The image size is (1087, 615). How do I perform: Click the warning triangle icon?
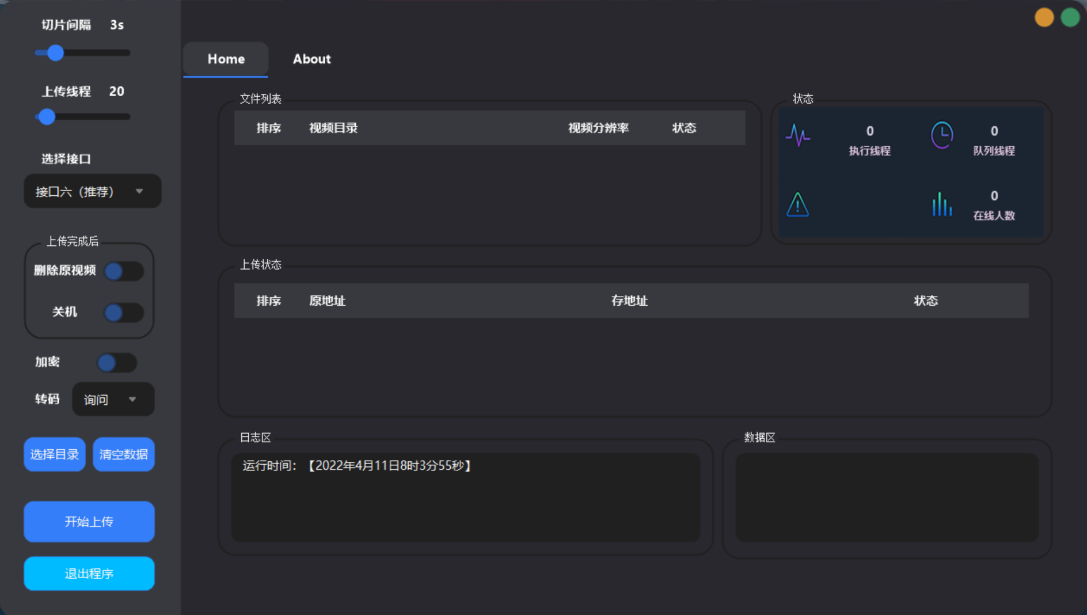(797, 204)
